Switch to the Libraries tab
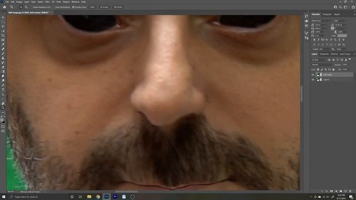Screen dimensions: 356x200 pos(334,54)
